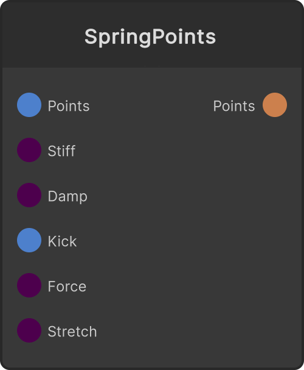Select node via header left of title

click(43, 37)
